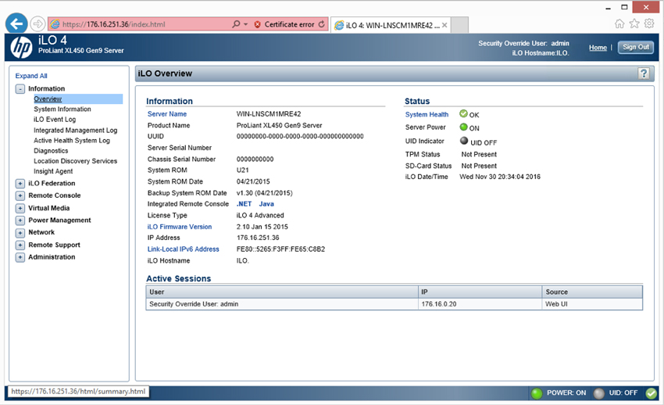Image resolution: width=664 pixels, height=405 pixels.
Task: Select Overview in navigation tree
Action: click(x=48, y=99)
